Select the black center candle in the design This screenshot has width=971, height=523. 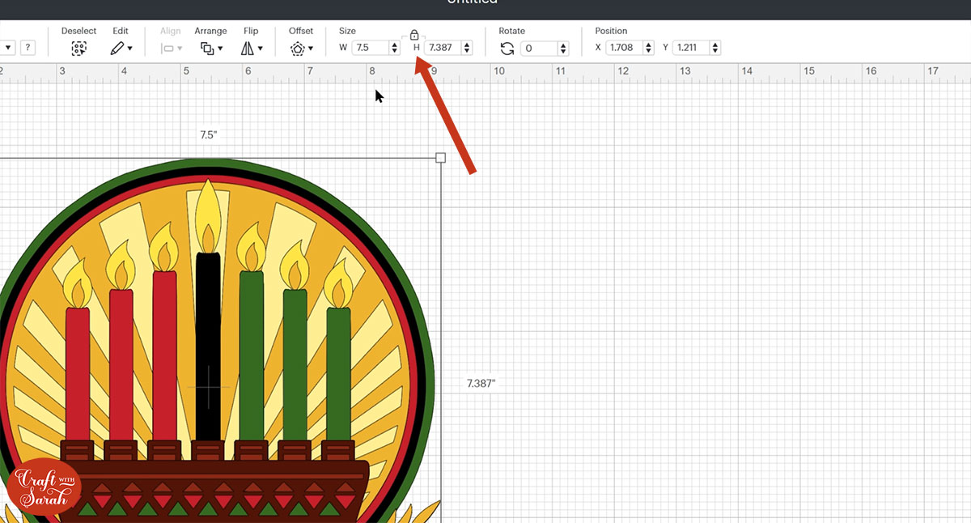tap(208, 346)
